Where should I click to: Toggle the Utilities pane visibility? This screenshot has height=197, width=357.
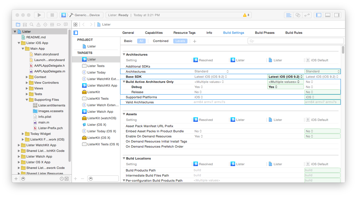coord(337,15)
